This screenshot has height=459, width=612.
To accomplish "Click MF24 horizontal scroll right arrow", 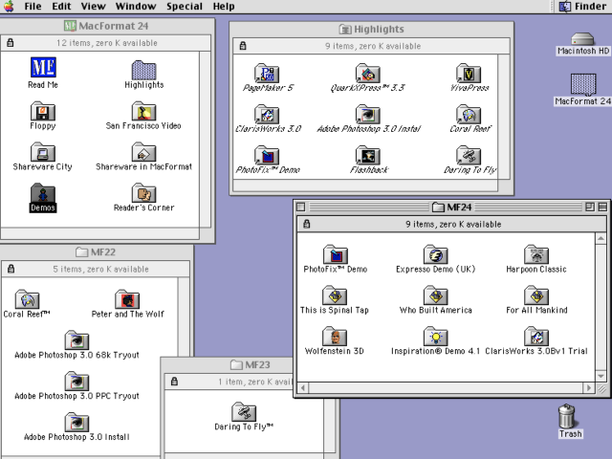I will [589, 388].
